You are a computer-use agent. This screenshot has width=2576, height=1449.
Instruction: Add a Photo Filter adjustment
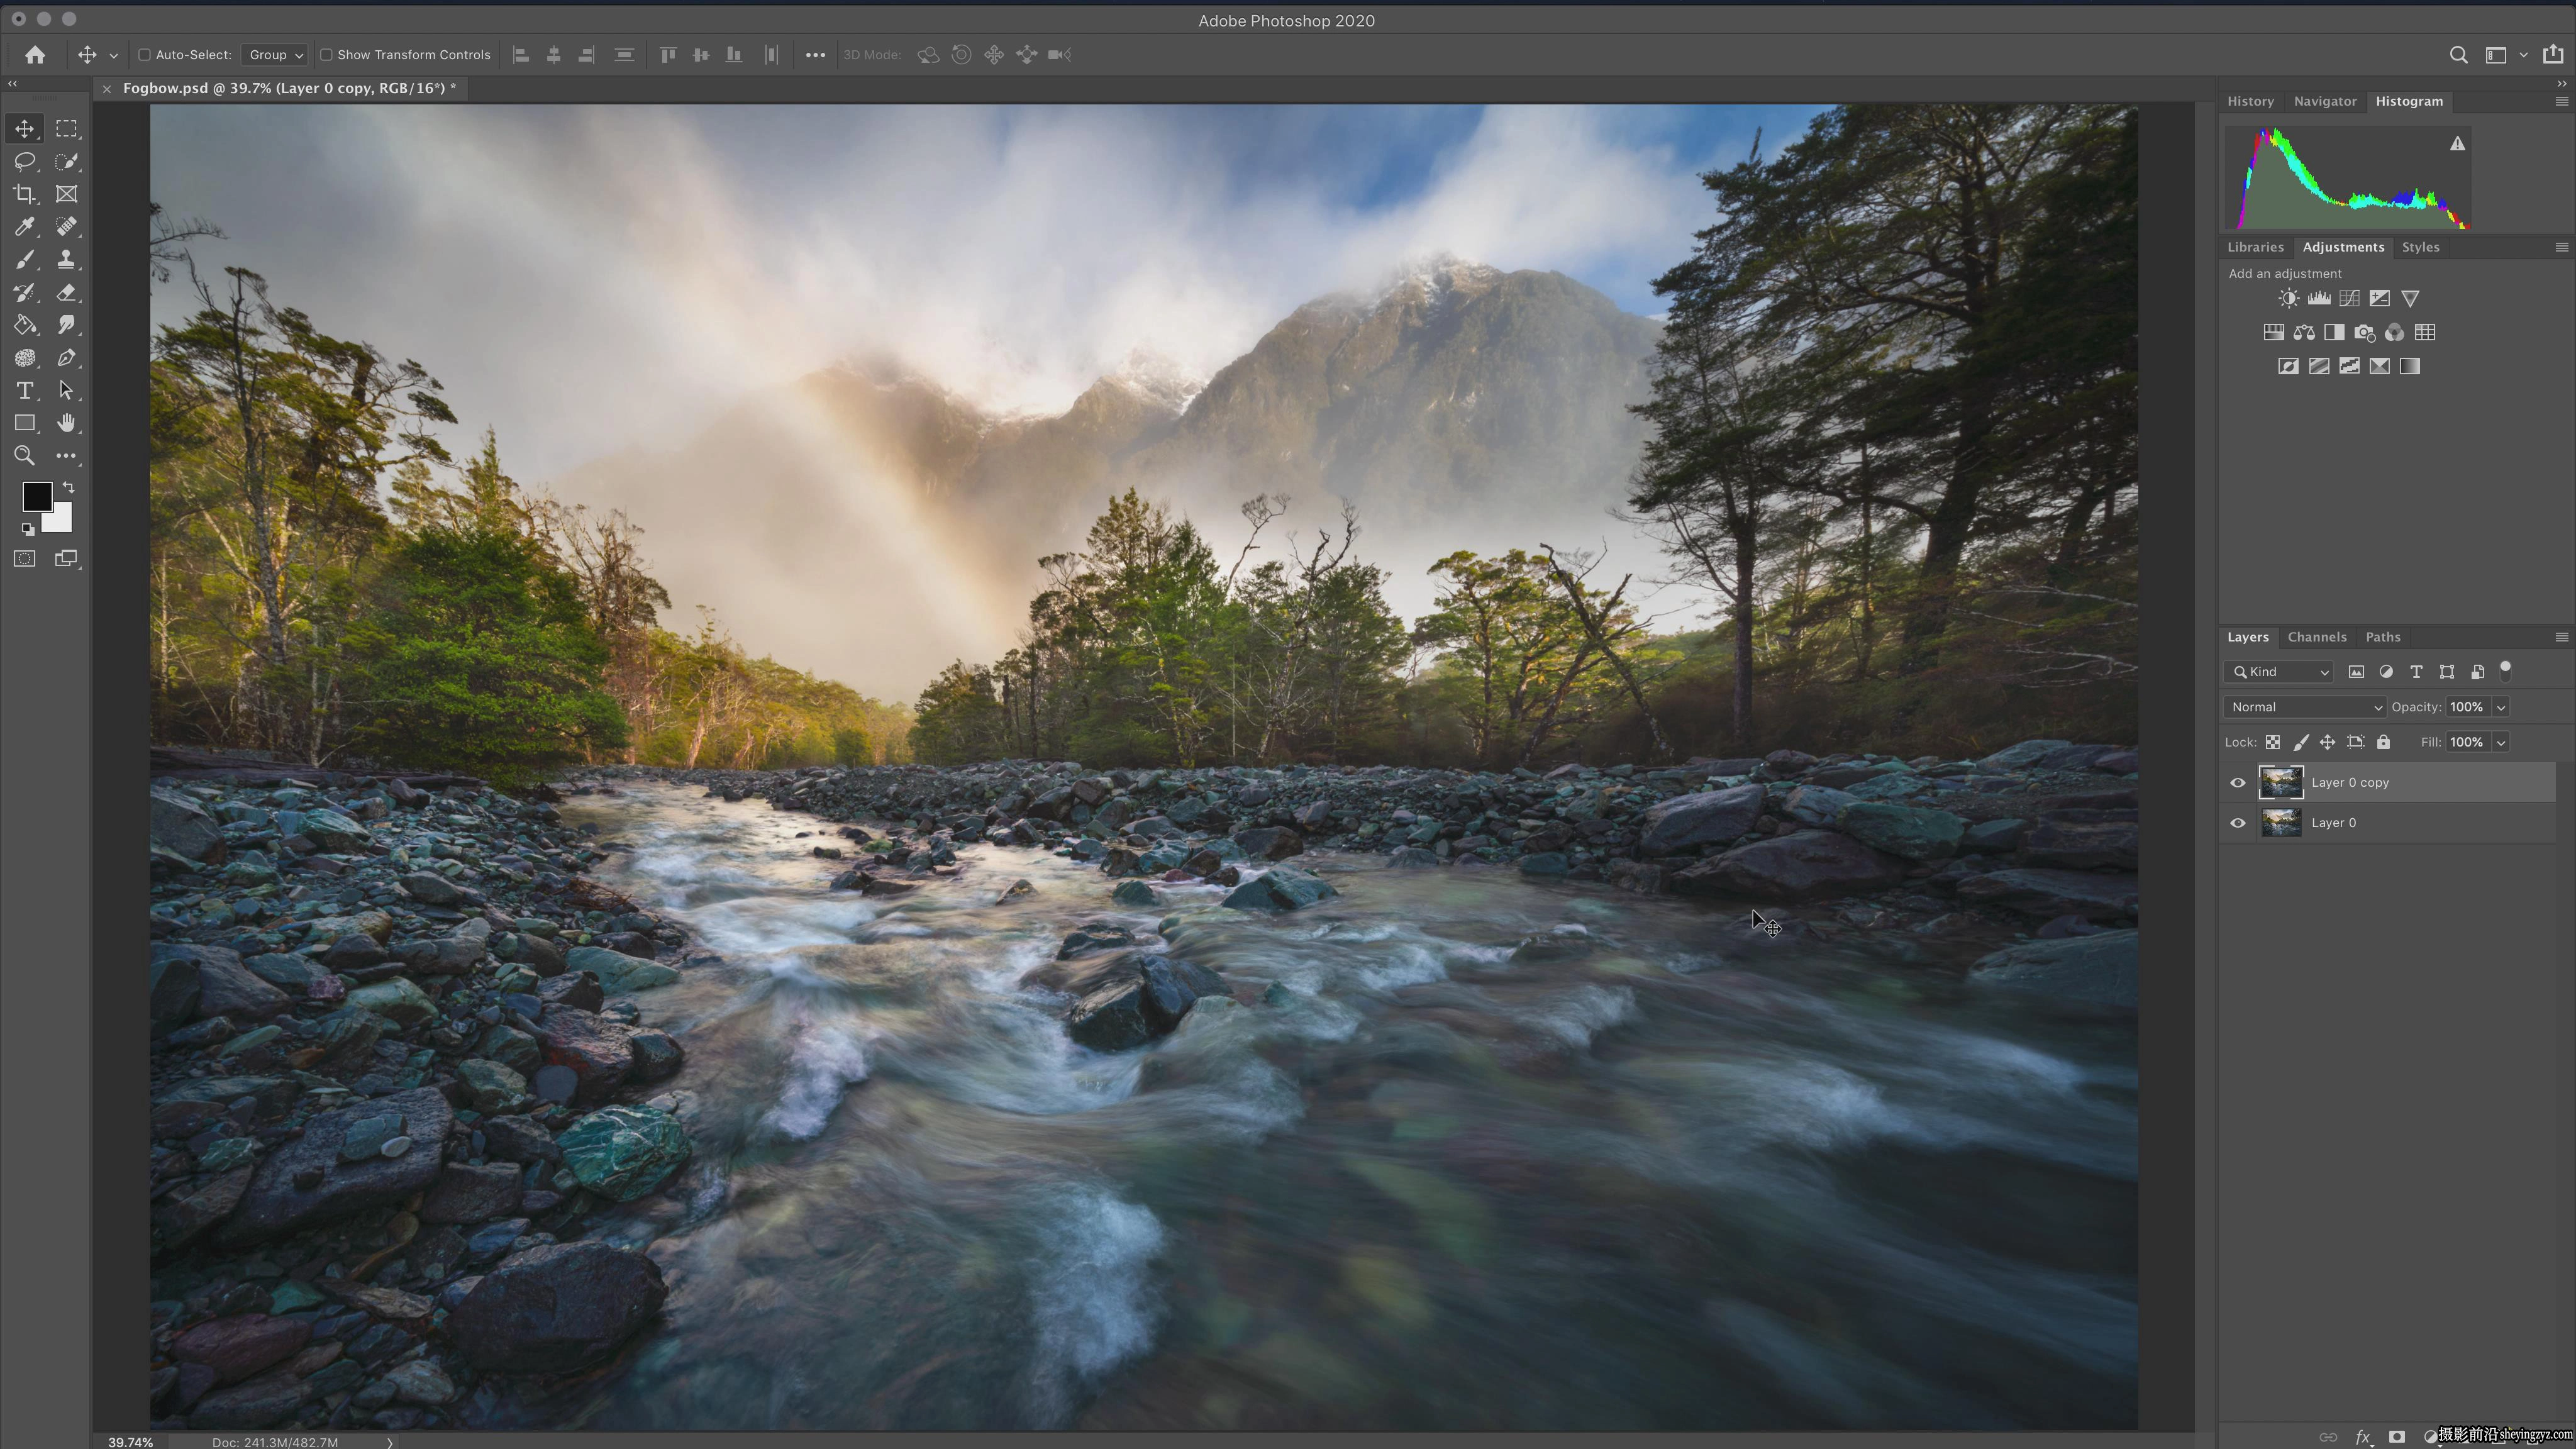tap(2364, 332)
